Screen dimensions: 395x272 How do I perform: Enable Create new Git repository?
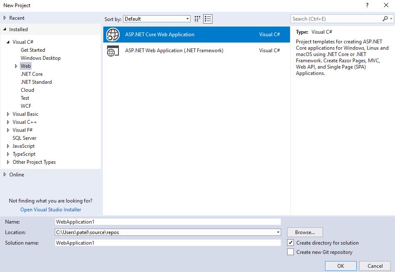tap(290, 252)
